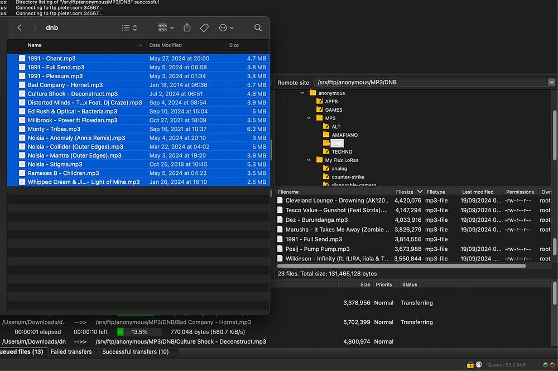Open the Successful transfers (10) tab

[x=135, y=352]
